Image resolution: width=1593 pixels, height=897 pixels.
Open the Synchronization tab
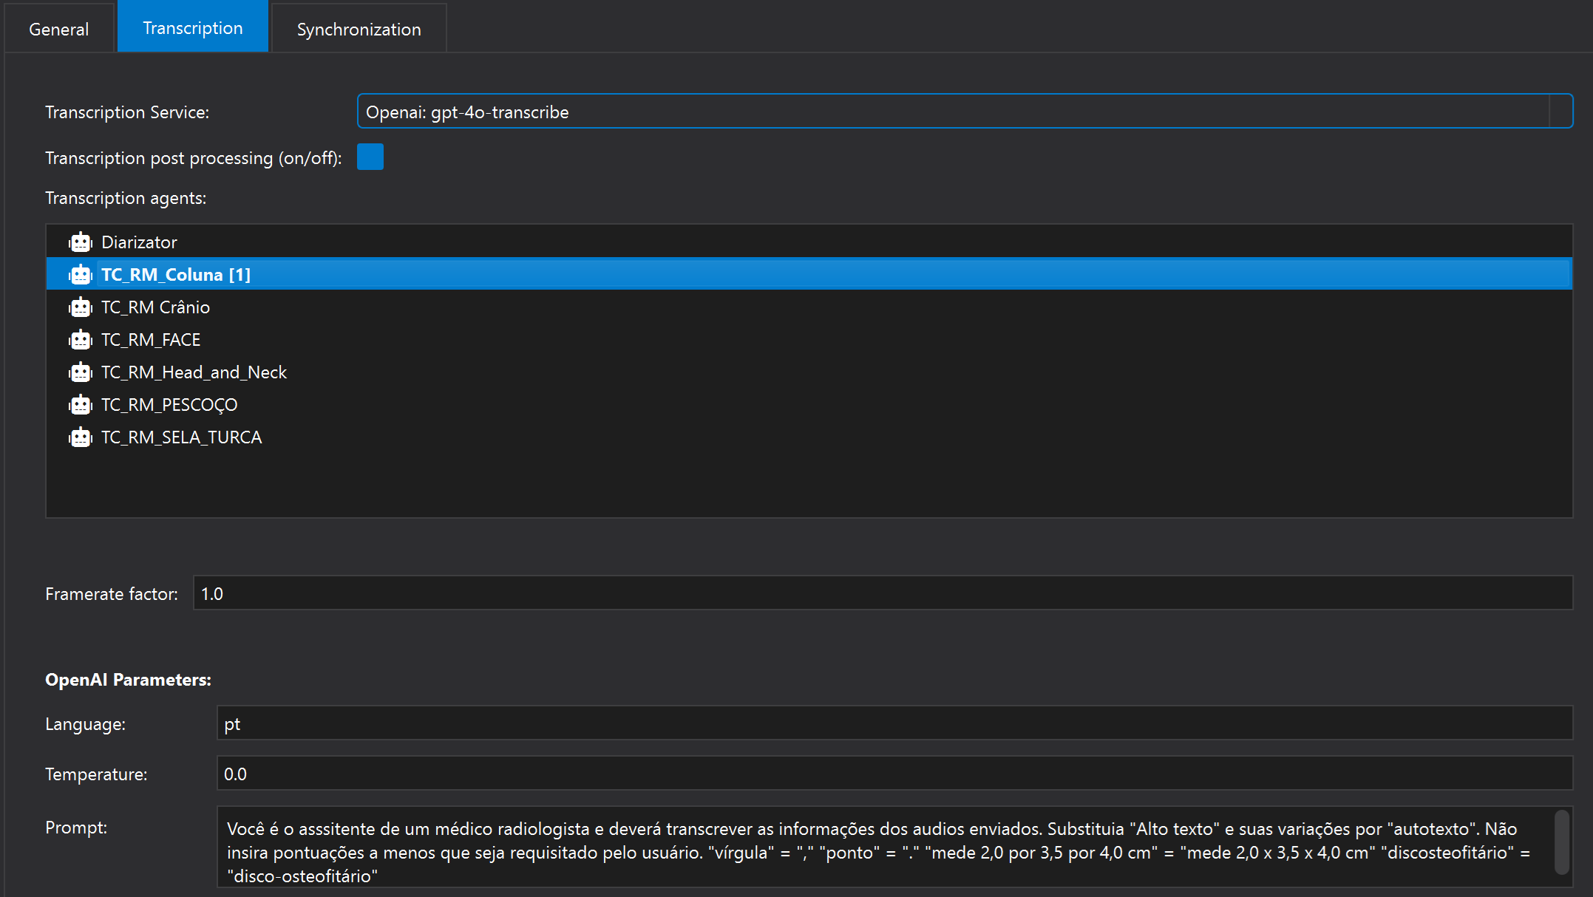359,29
